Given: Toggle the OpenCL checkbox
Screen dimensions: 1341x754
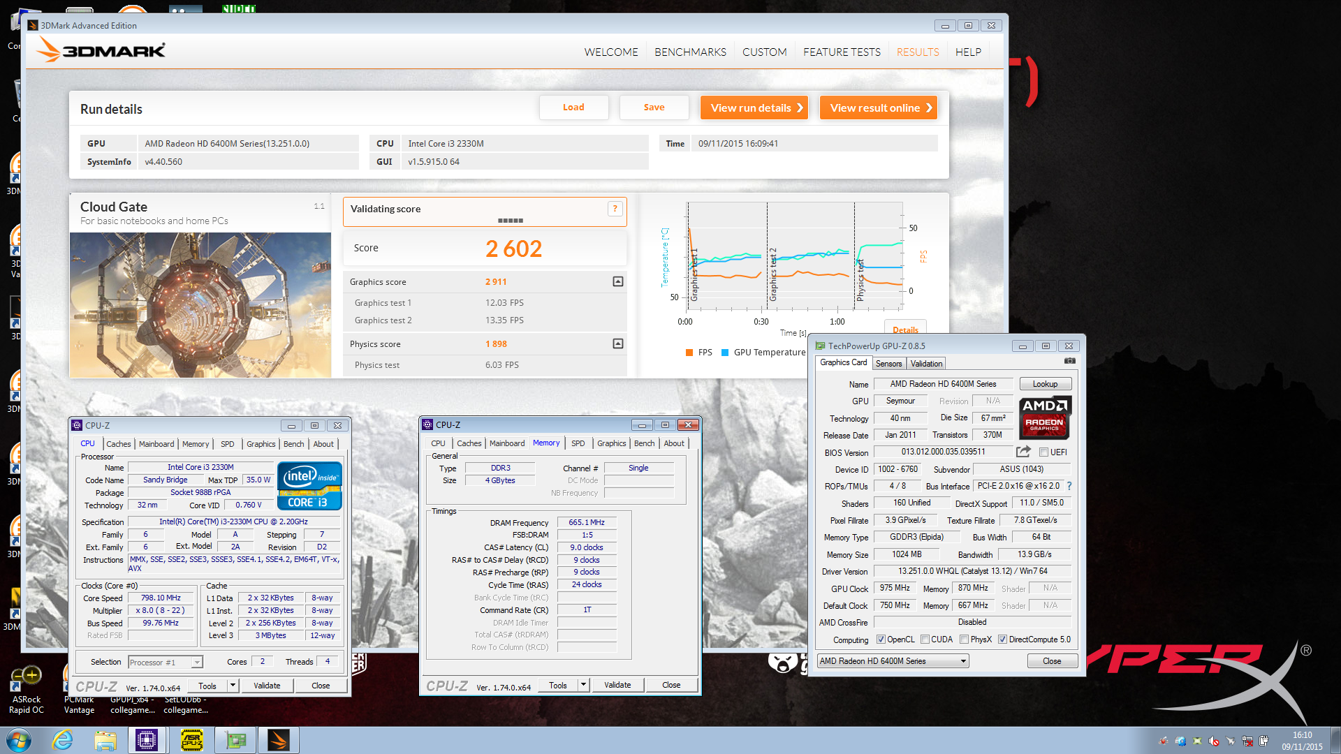Looking at the screenshot, I should pos(881,640).
